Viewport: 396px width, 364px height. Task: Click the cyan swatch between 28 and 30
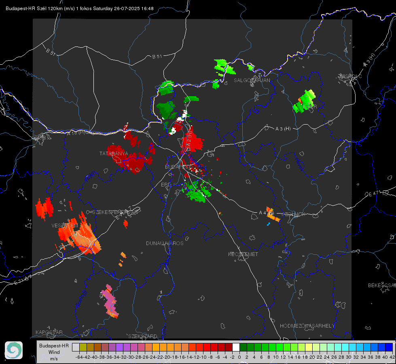[x=345, y=347]
